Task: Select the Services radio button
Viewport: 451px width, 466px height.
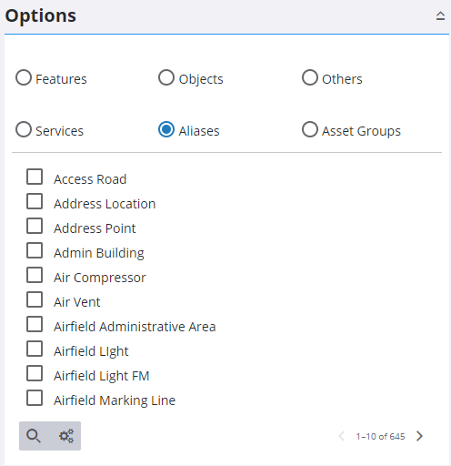Action: [24, 129]
